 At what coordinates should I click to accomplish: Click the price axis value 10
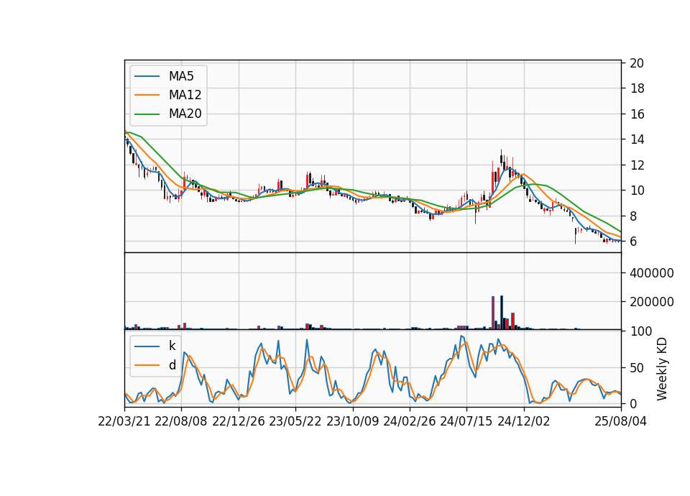pyautogui.click(x=637, y=190)
